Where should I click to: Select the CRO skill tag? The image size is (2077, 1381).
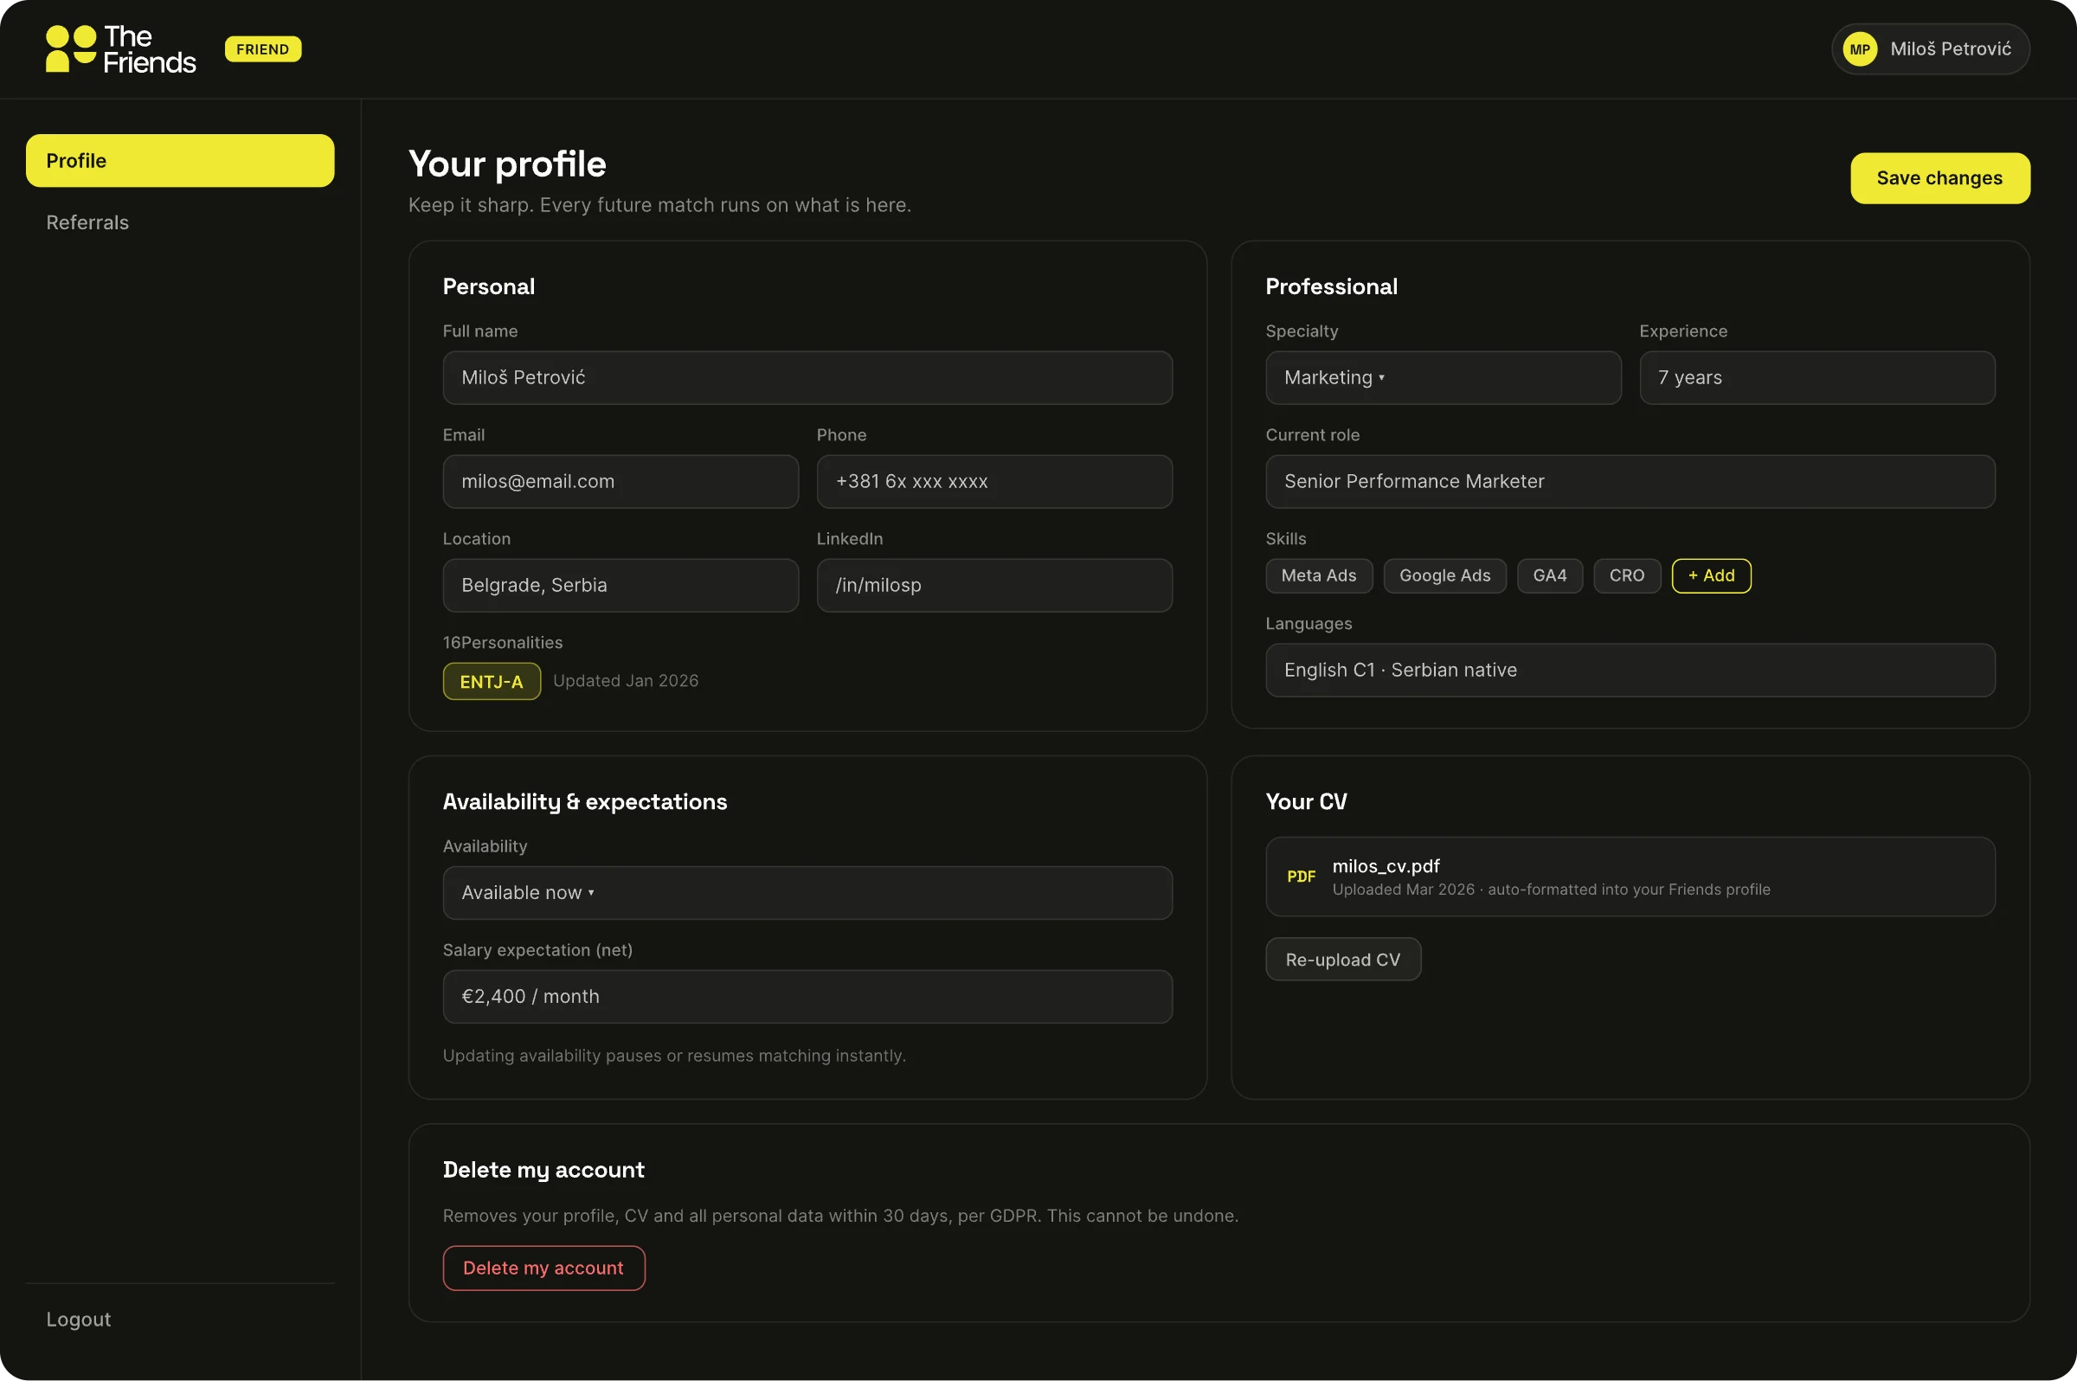coord(1626,575)
